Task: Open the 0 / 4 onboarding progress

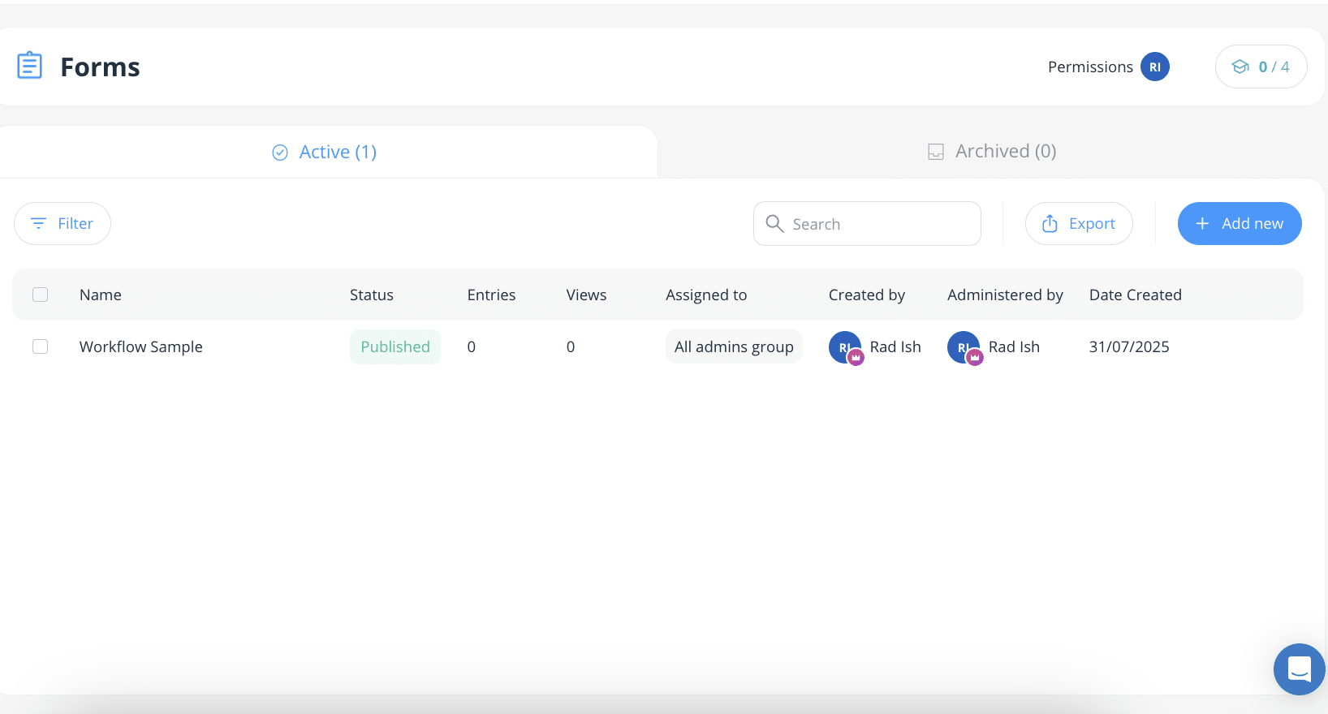Action: 1261,67
